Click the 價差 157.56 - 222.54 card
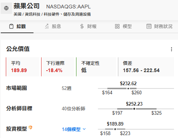The height and width of the screenshot is (138, 178). (146, 67)
